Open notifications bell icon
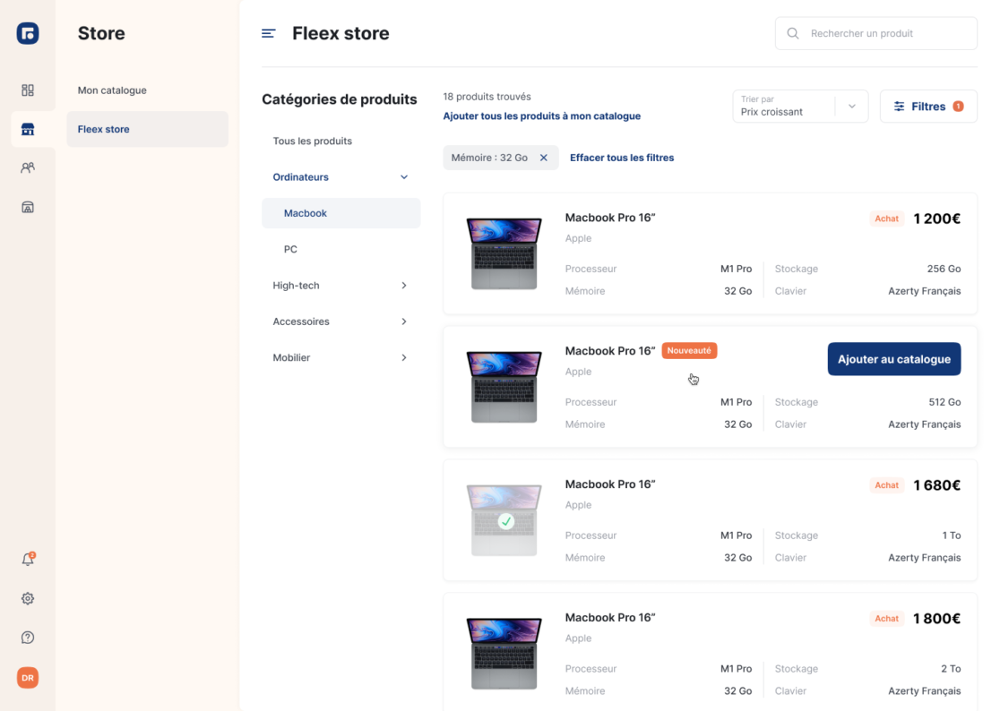 pyautogui.click(x=28, y=560)
